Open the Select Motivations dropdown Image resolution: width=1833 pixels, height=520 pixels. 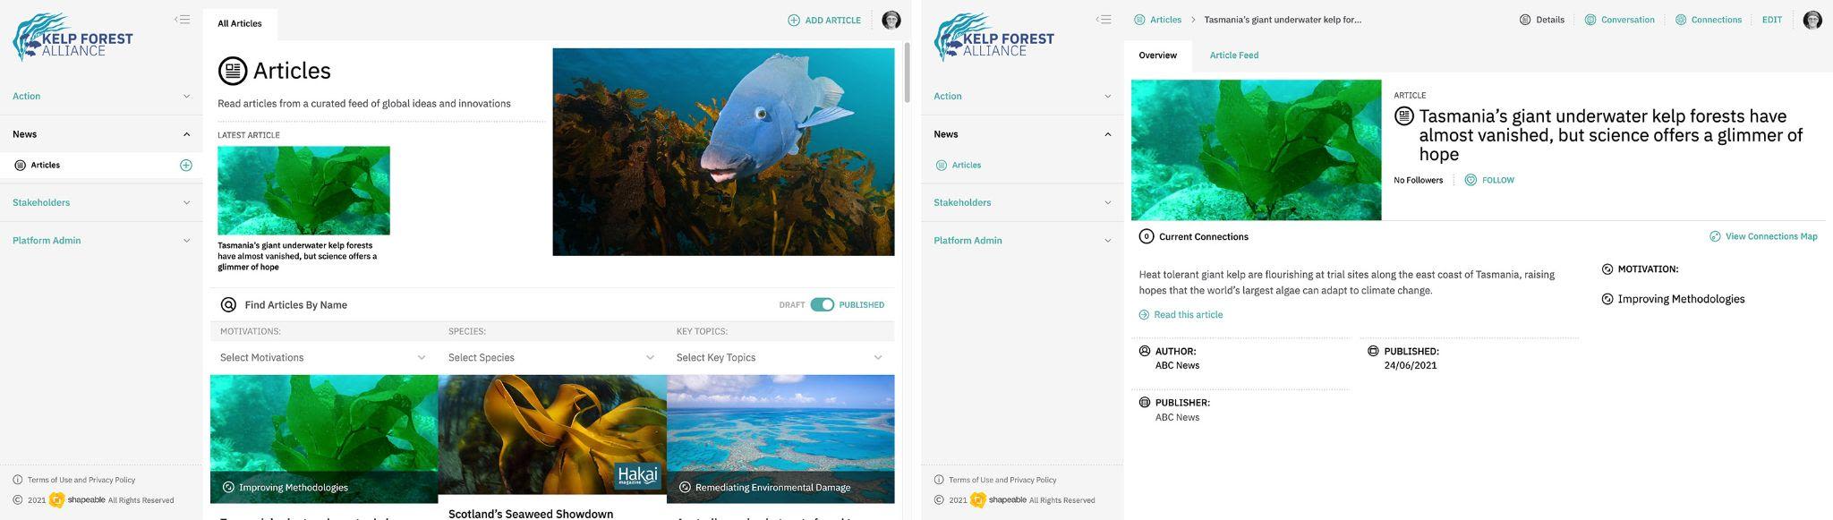pyautogui.click(x=323, y=357)
